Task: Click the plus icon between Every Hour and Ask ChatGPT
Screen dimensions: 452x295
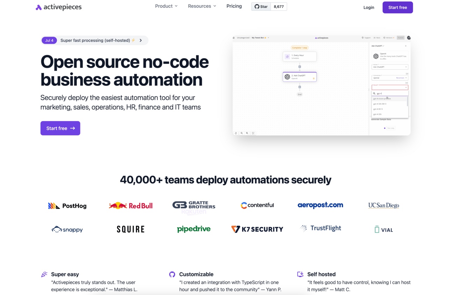Action: coord(299,67)
